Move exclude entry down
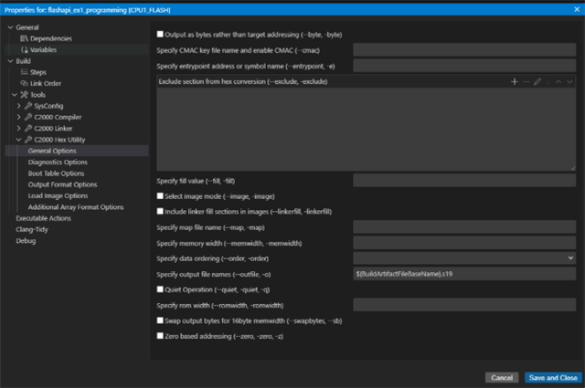The height and width of the screenshot is (388, 585). [569, 81]
